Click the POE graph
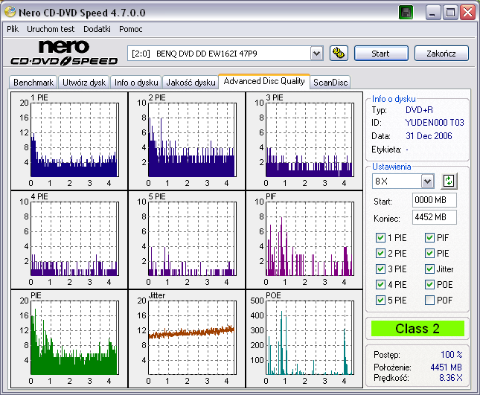 304,338
